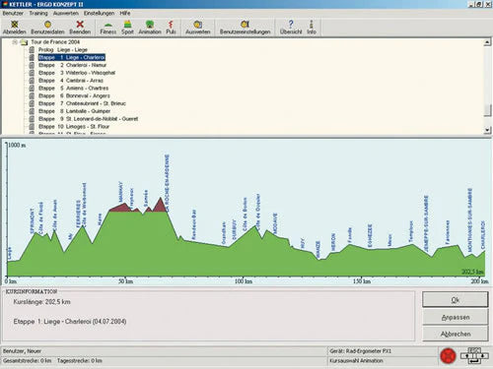Select Etappe 2 Charleroi - Namur
This screenshot has width=493, height=369.
pos(72,65)
